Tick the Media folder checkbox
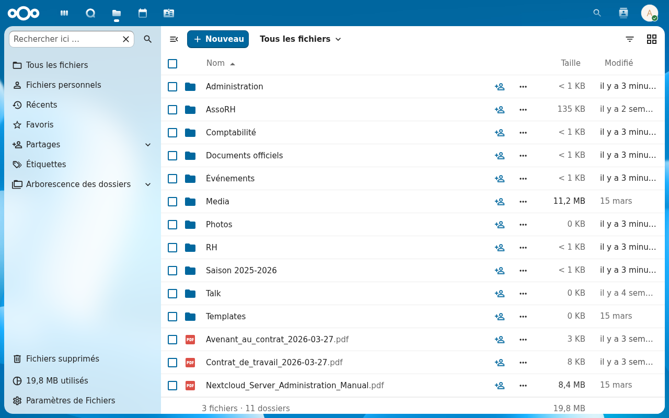Image resolution: width=669 pixels, height=418 pixels. 172,202
